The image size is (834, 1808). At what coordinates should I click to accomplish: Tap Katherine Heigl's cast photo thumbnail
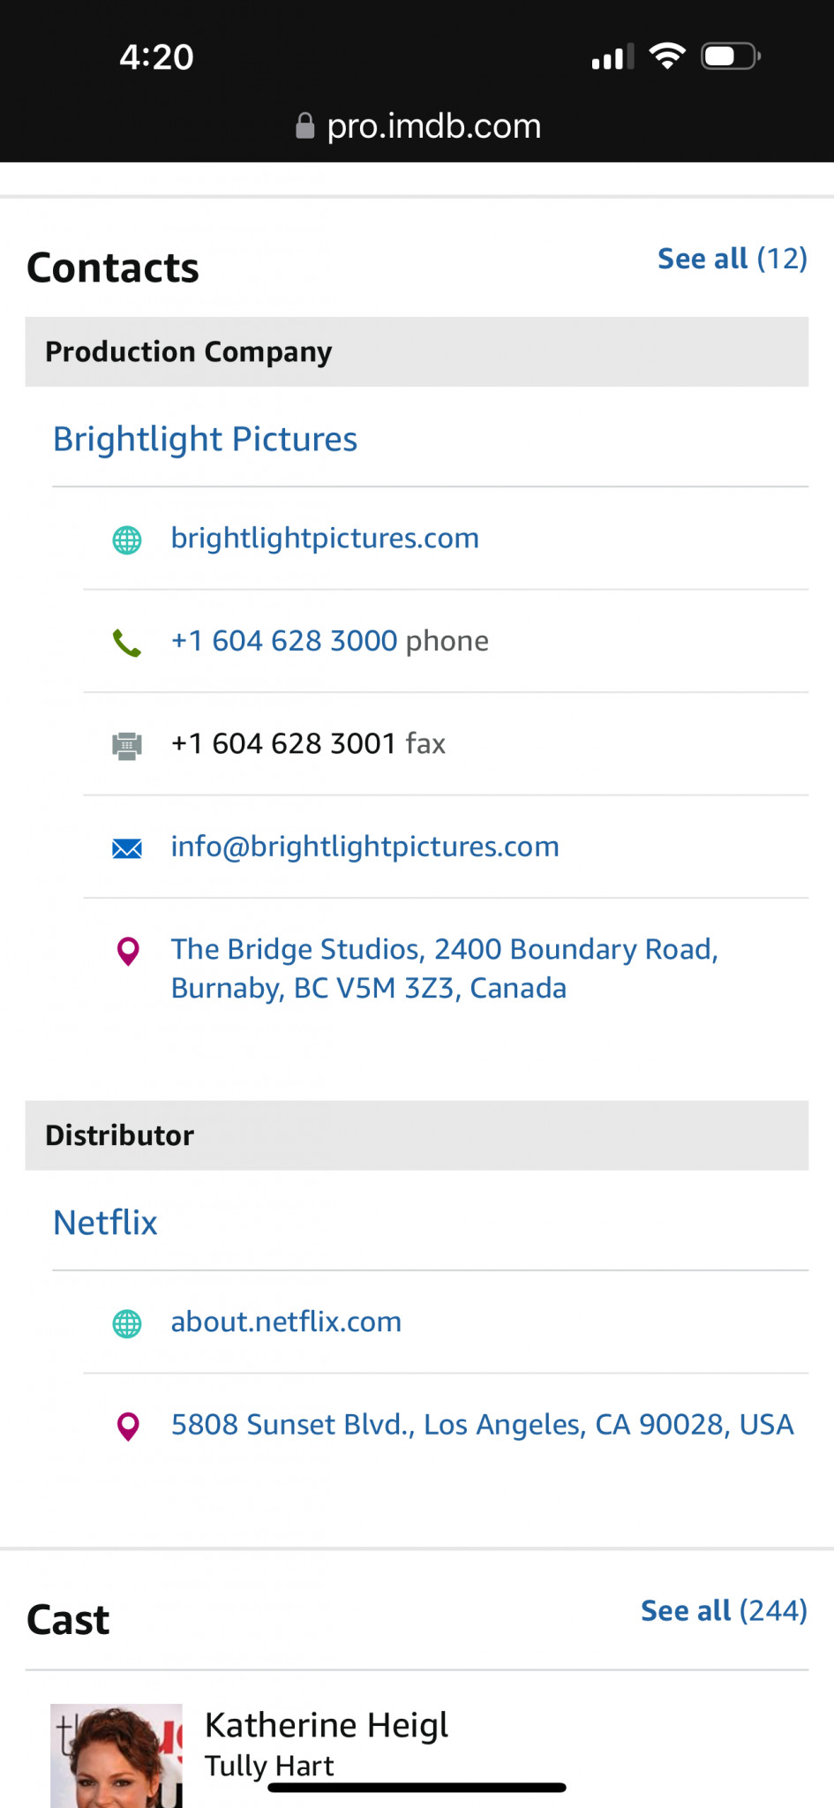(x=116, y=1755)
